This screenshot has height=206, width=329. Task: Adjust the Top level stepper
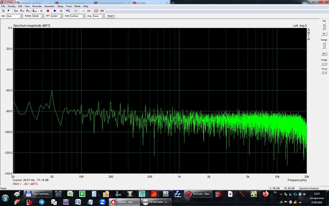(324, 26)
